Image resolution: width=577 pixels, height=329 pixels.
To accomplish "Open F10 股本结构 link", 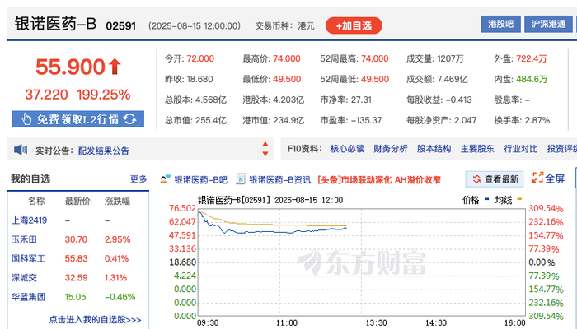I will tap(434, 149).
